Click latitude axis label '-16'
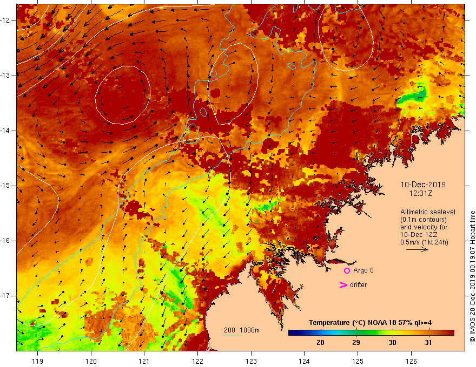 point(5,241)
